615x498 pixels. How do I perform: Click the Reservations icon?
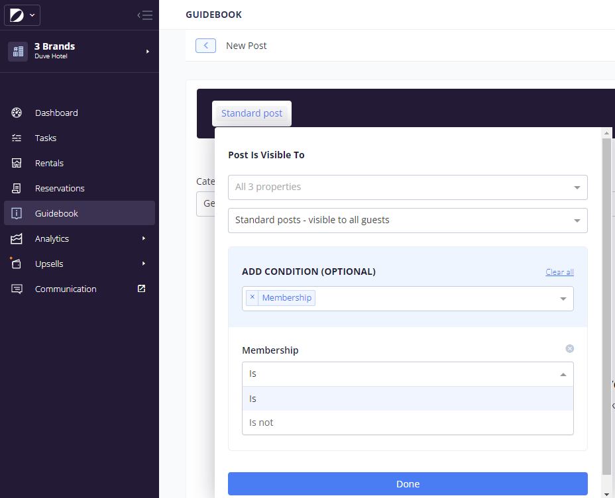17,188
